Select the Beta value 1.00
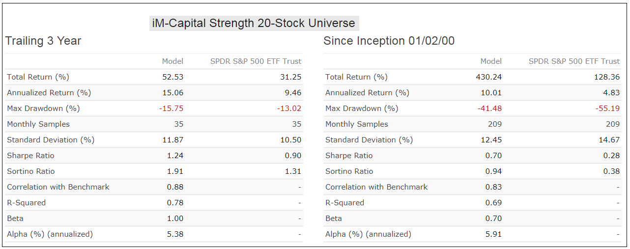630x249 pixels. [x=175, y=219]
